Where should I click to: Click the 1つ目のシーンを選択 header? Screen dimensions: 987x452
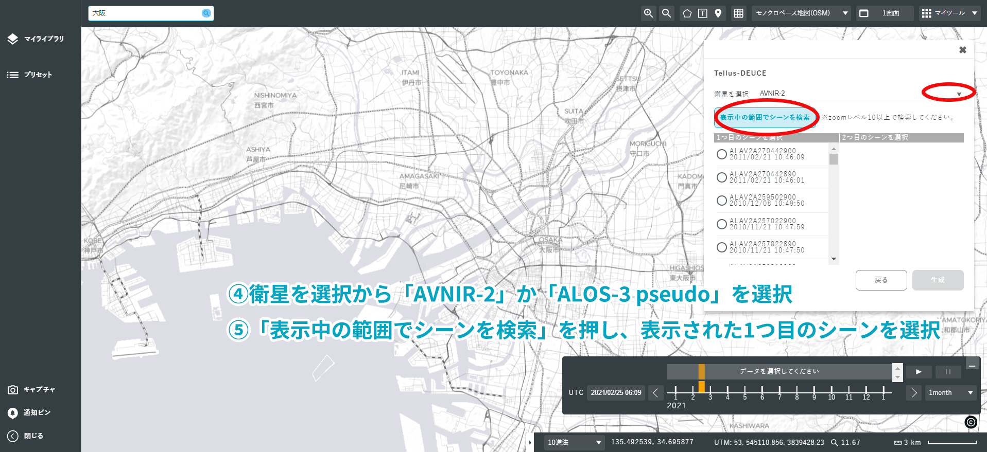(x=776, y=138)
